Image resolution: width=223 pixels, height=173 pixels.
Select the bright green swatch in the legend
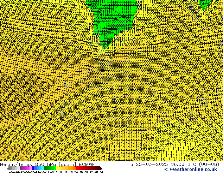click(x=55, y=168)
